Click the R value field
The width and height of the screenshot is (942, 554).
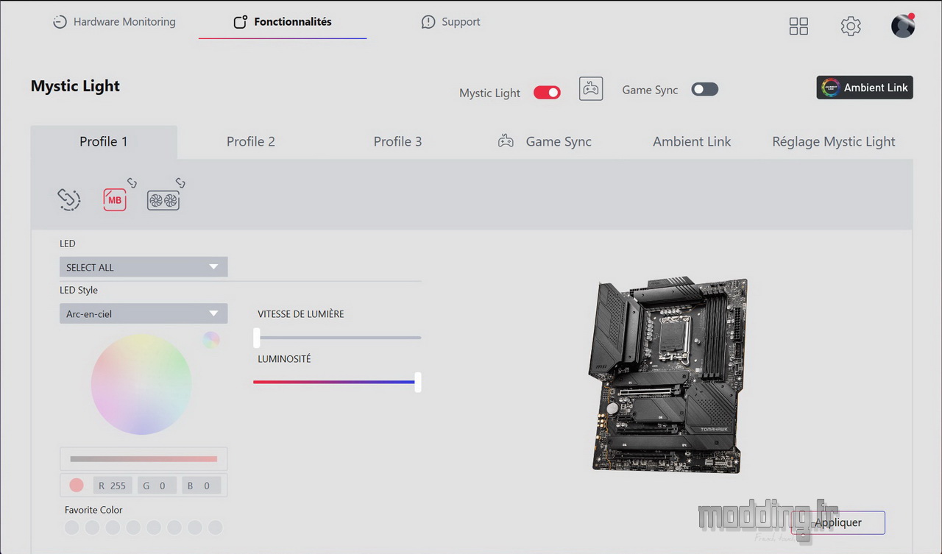click(x=113, y=486)
